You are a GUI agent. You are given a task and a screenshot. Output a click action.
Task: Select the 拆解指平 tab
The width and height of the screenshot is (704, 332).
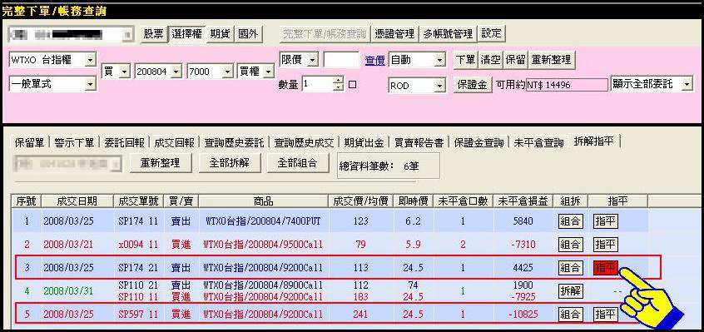click(594, 141)
